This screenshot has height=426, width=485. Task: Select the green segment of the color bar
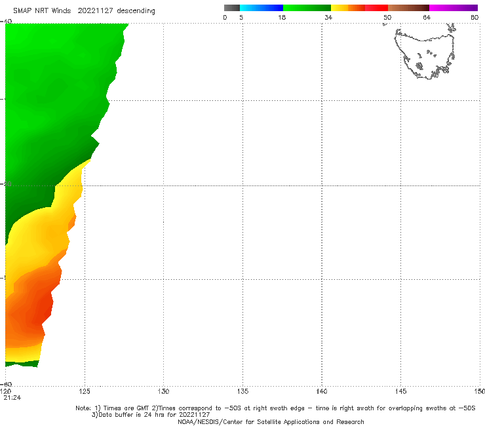[x=307, y=8]
